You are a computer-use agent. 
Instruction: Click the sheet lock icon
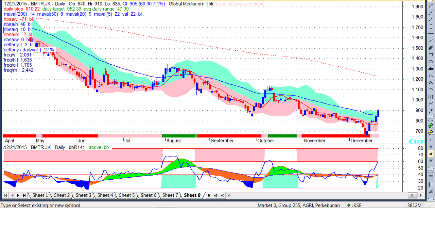209,195
